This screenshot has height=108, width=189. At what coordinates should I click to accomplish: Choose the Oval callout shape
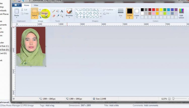click(94, 17)
